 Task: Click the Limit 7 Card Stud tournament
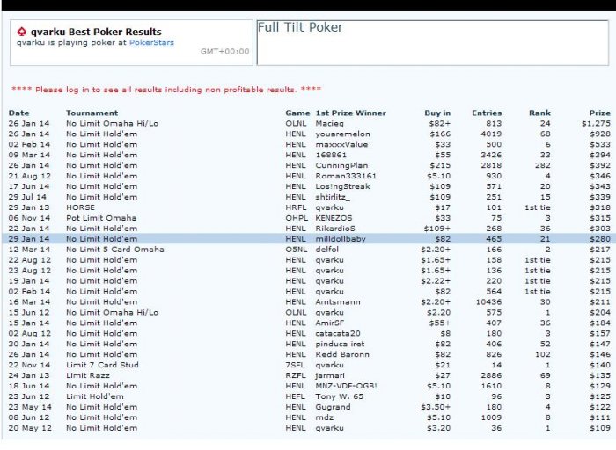coord(102,365)
